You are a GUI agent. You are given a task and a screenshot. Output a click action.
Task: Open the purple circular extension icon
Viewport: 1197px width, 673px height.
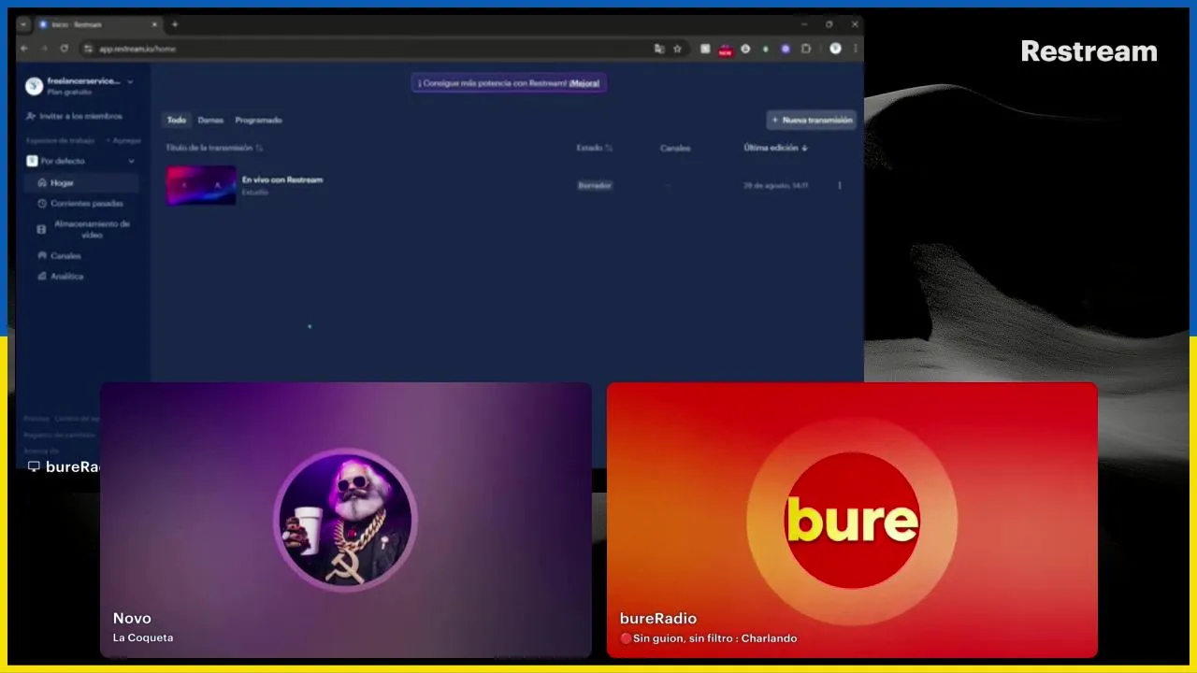786,49
